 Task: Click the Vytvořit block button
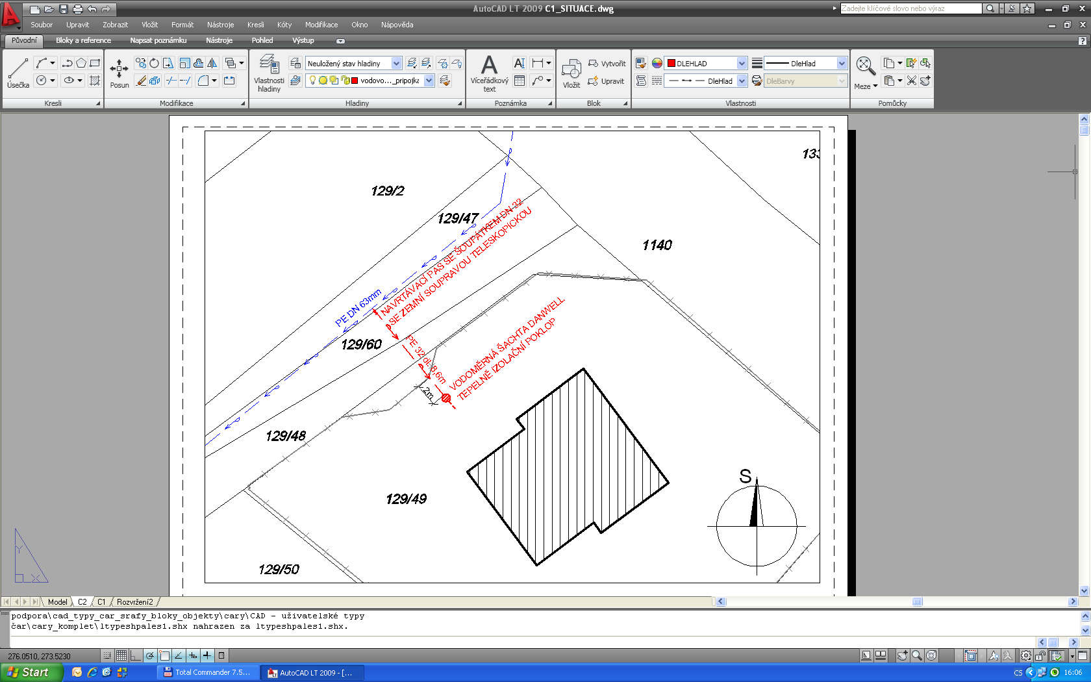[607, 63]
